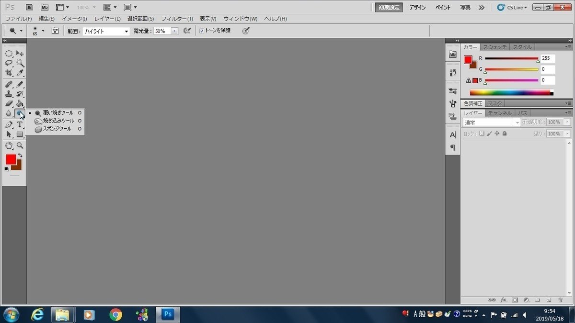
Task: Open the Clone Source panel icon
Action: pos(453,115)
